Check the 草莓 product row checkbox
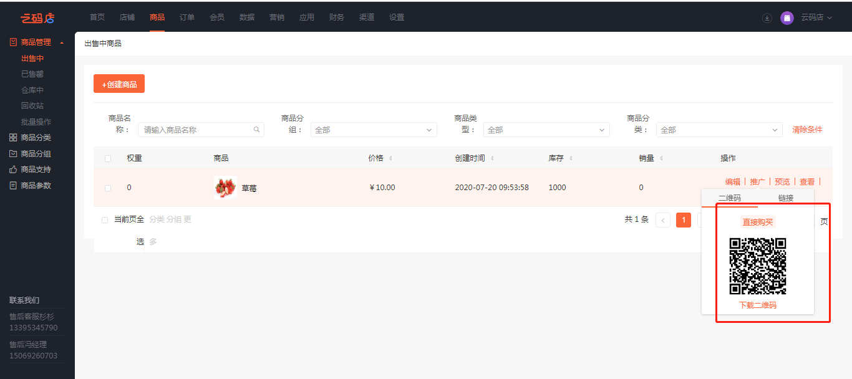852x379 pixels. [108, 188]
